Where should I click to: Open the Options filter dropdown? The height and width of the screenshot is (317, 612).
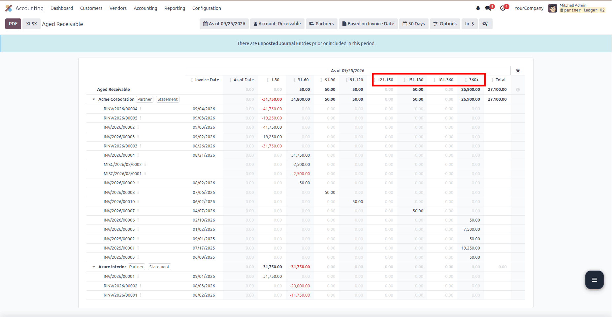[x=445, y=24]
